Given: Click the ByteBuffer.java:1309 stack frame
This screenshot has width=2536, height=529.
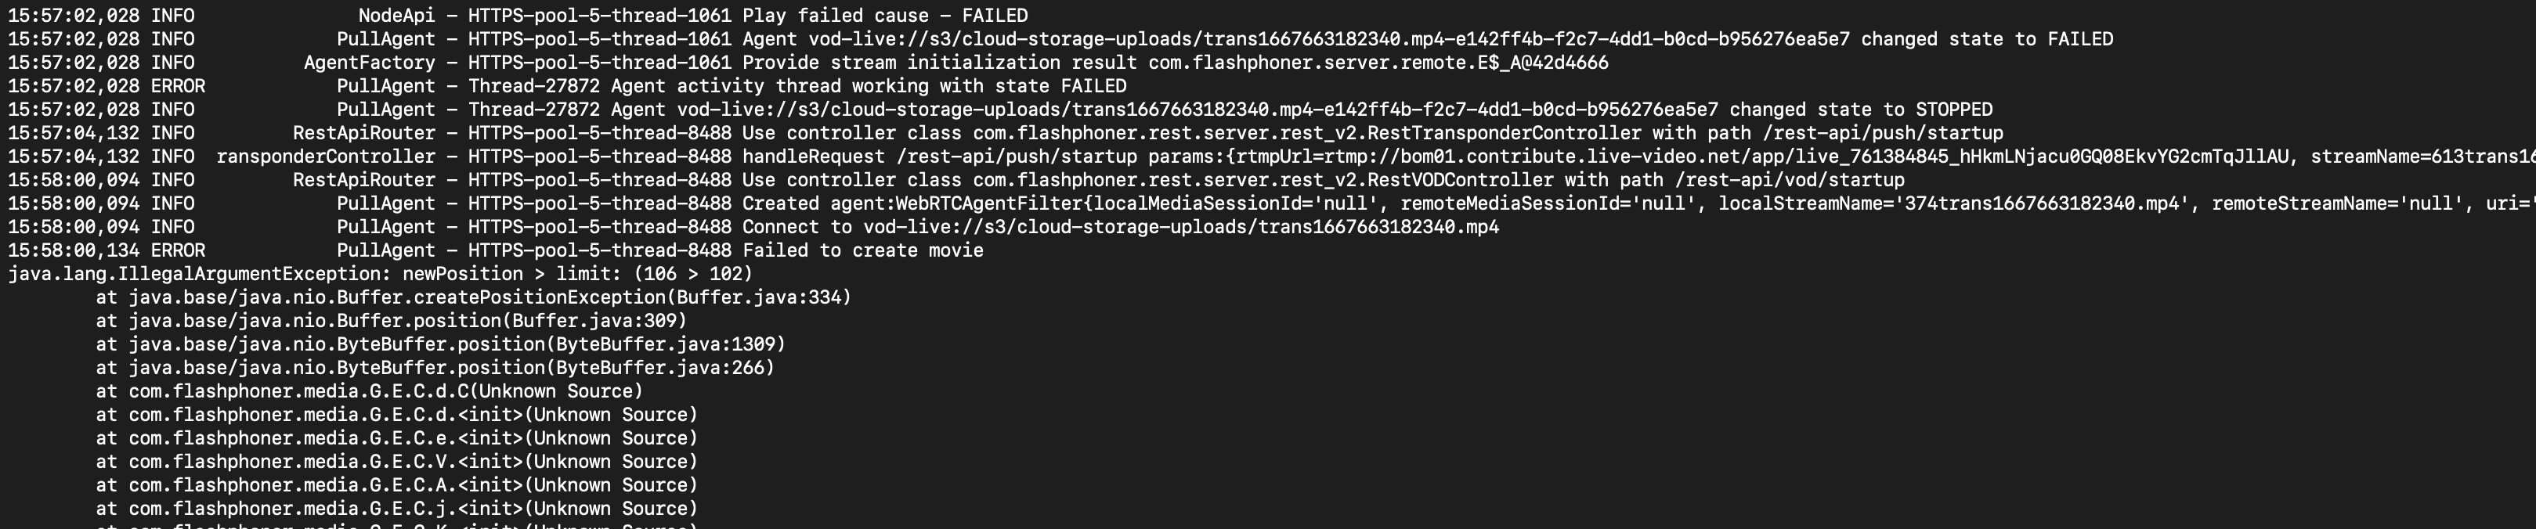Looking at the screenshot, I should [440, 345].
